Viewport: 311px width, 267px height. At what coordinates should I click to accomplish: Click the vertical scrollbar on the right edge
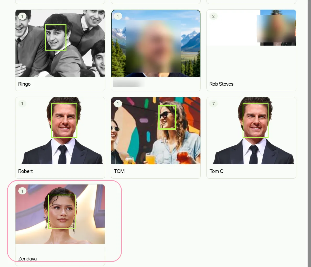point(309,134)
